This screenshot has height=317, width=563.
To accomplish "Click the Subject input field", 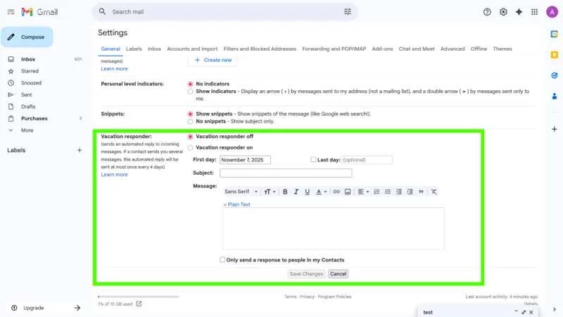I will pyautogui.click(x=286, y=173).
